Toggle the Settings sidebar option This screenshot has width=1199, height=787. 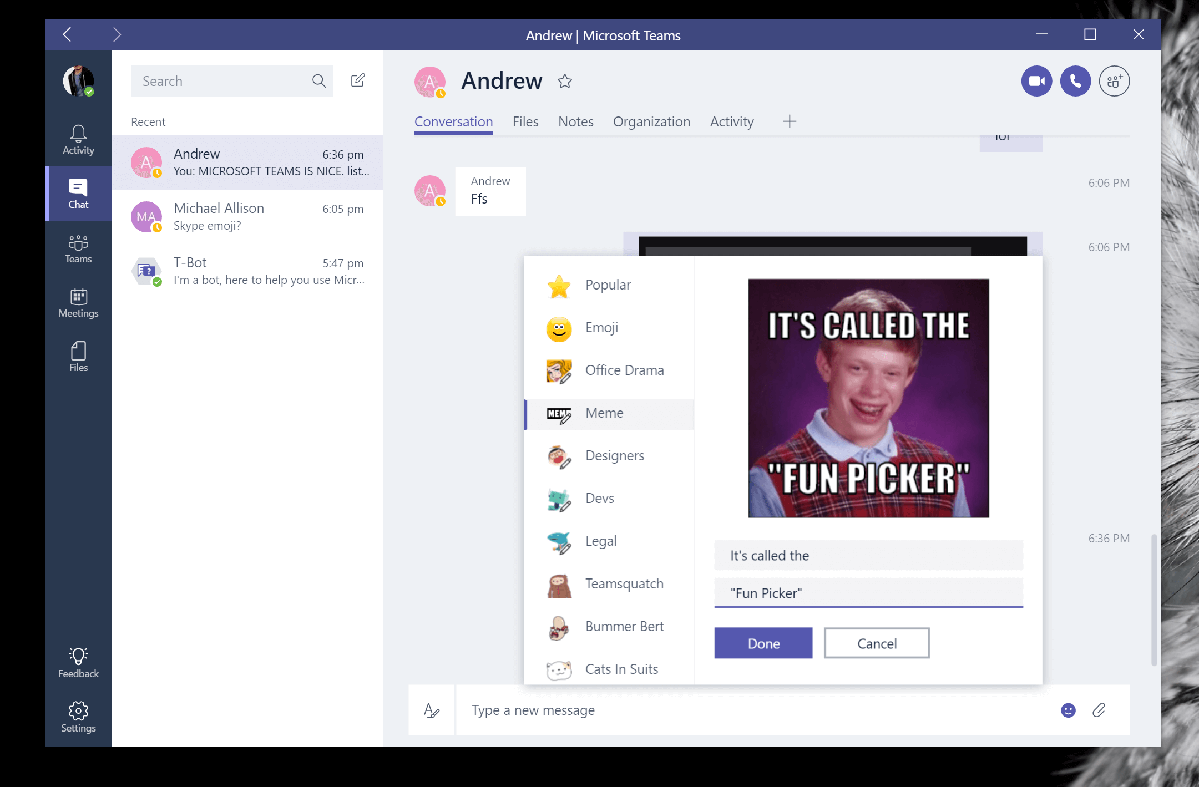coord(77,716)
